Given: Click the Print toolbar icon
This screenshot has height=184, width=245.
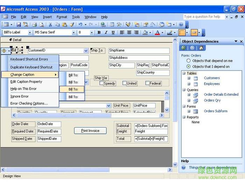Looking at the screenshot, I should pyautogui.click(x=35, y=25).
